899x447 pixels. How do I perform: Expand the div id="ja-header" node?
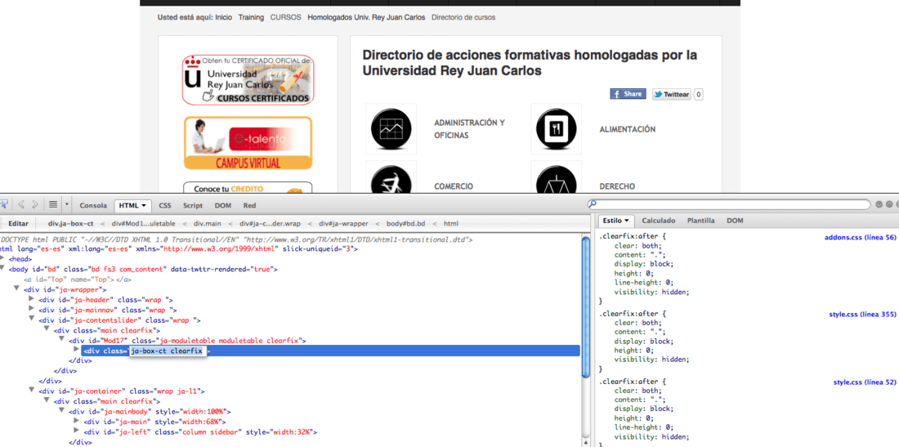click(x=32, y=299)
